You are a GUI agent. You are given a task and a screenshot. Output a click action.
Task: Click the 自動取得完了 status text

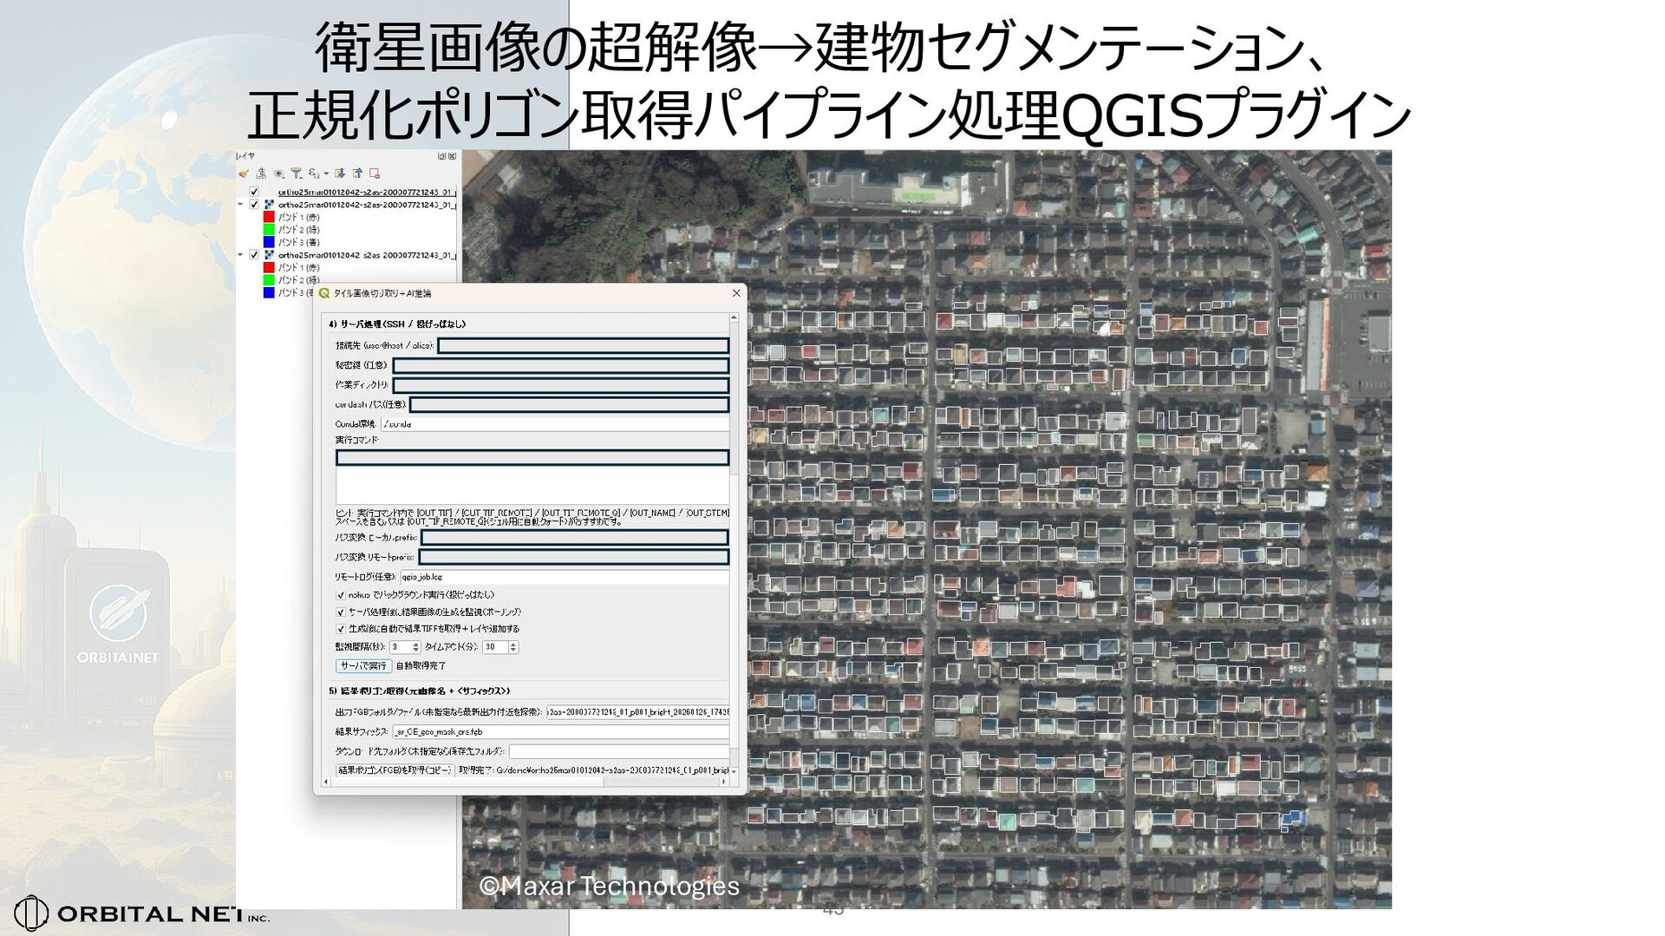point(421,666)
